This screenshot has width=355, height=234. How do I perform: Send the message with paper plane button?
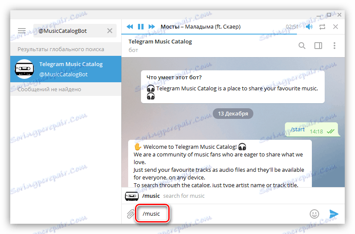coord(334,214)
